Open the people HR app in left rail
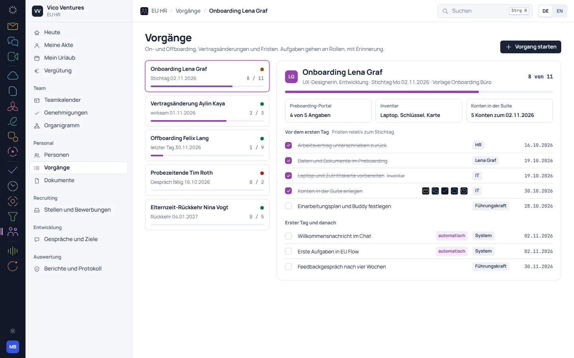The width and height of the screenshot is (574, 358). pyautogui.click(x=13, y=232)
